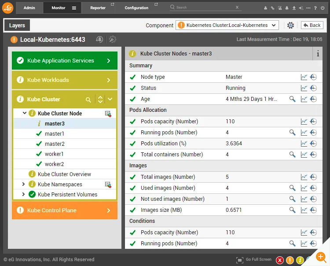Open the info 'i' icon of Kube Cluster Nodes panel
Screen dimensions: 330x266
318,53
